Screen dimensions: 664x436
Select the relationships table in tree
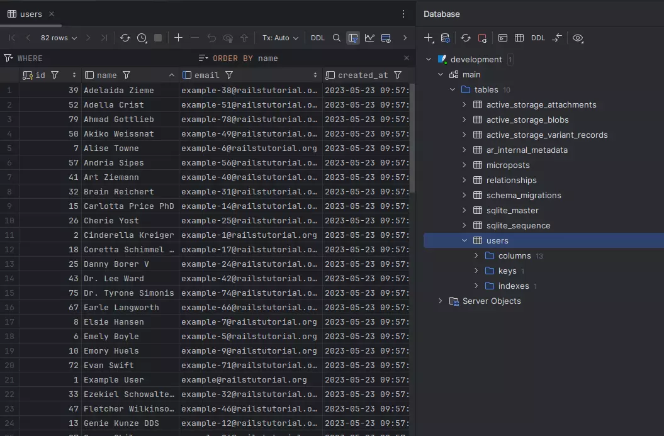(511, 180)
